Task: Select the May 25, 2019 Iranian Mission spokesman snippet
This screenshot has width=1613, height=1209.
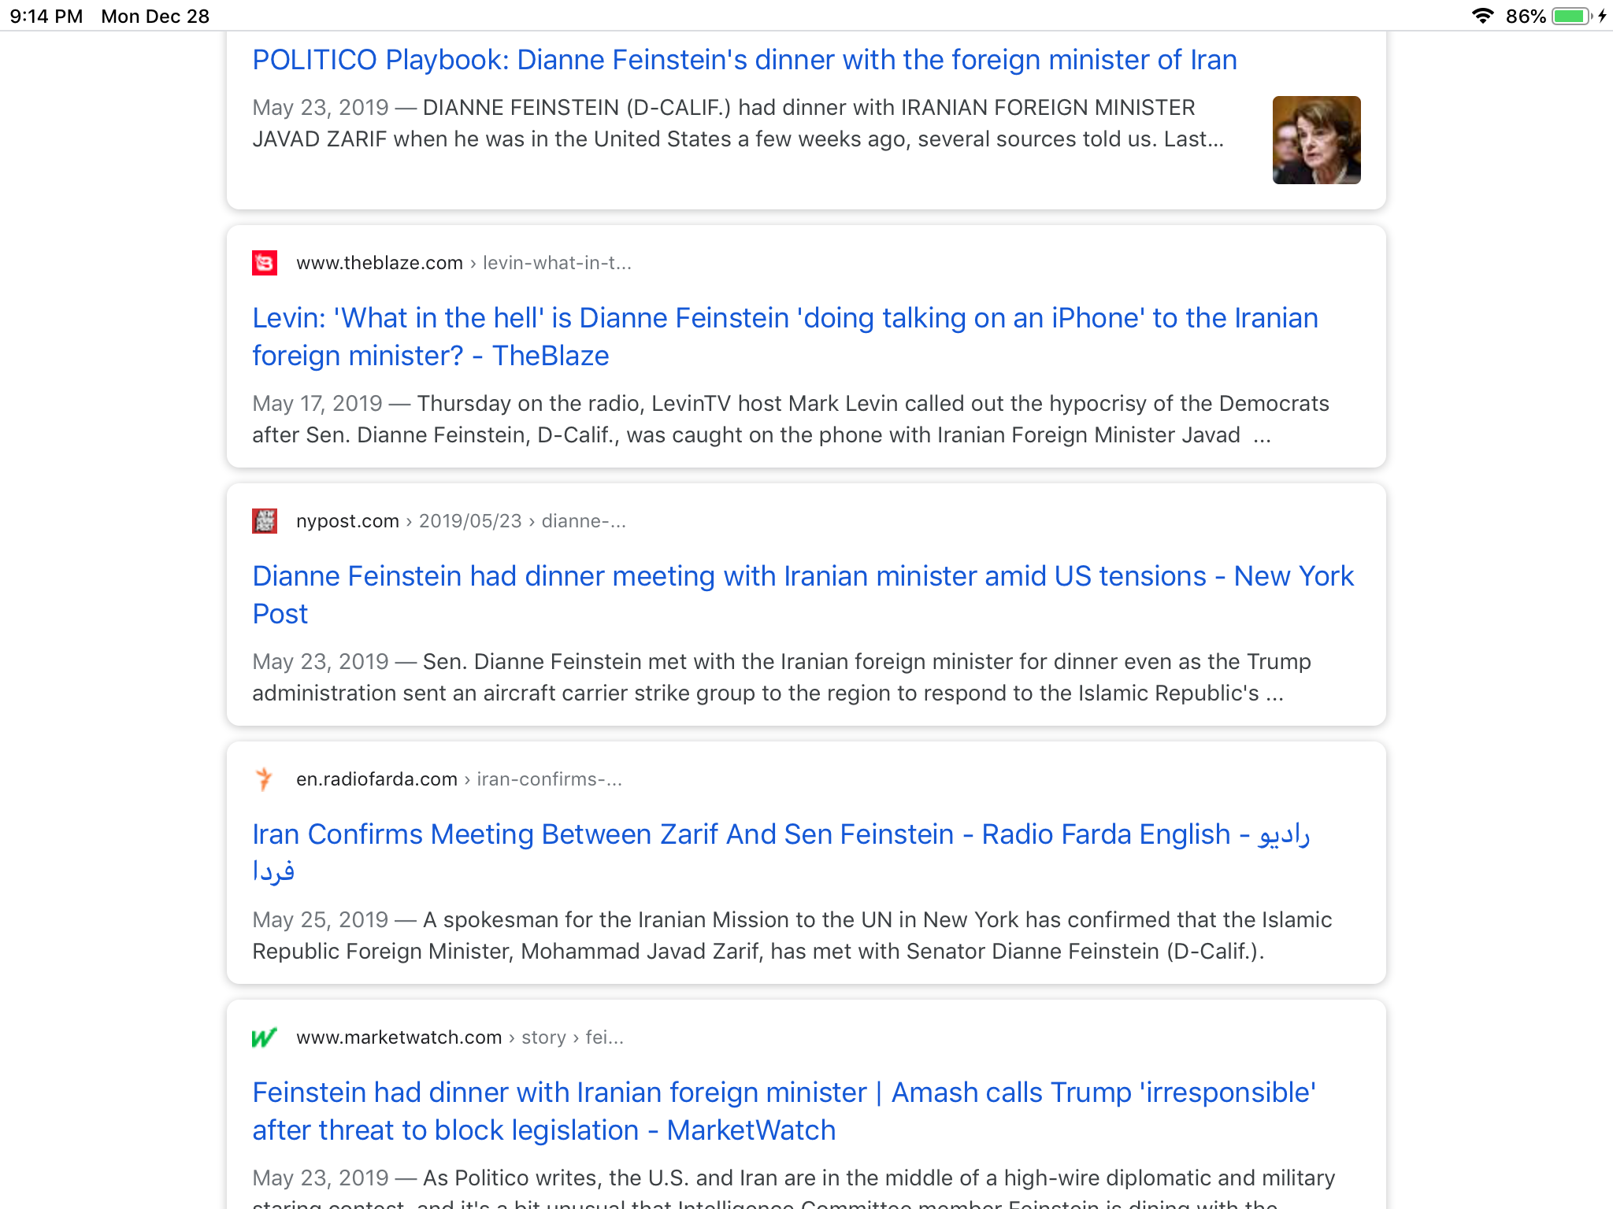Action: (792, 936)
